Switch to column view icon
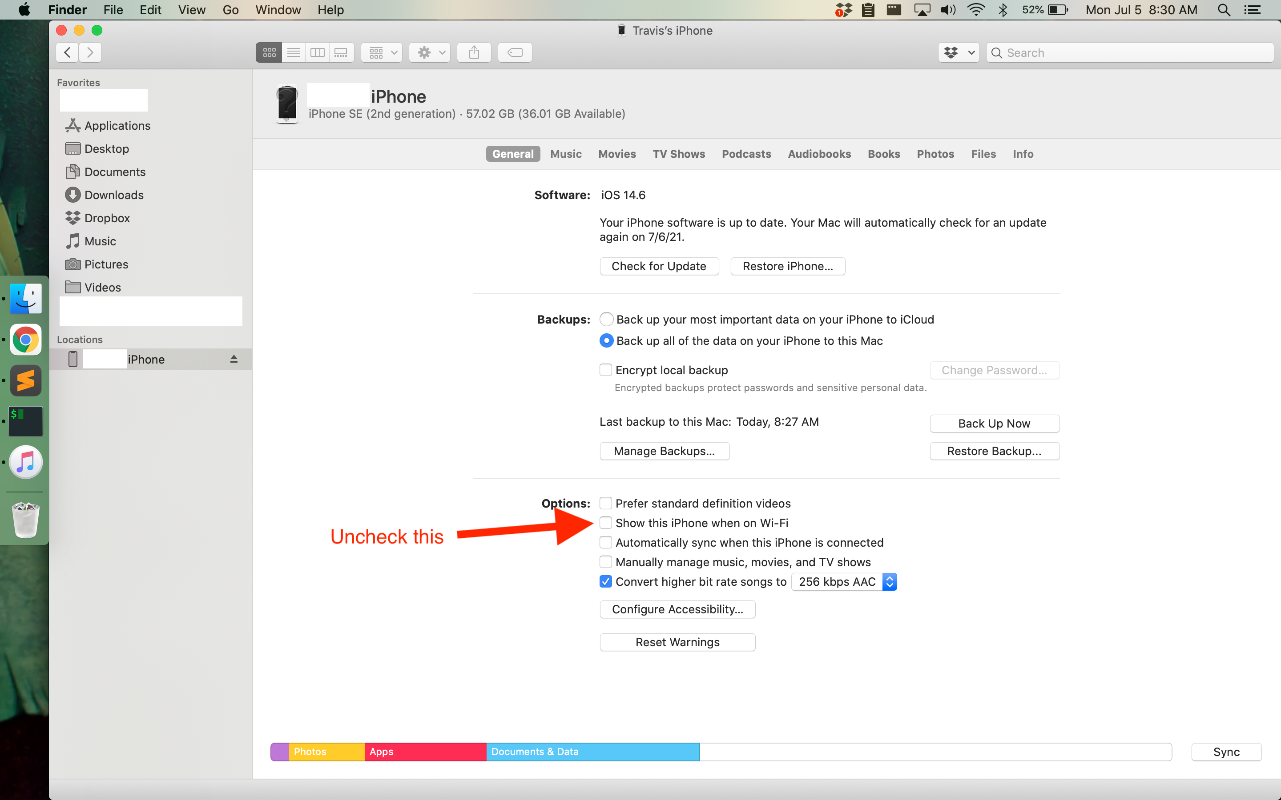 pos(317,52)
